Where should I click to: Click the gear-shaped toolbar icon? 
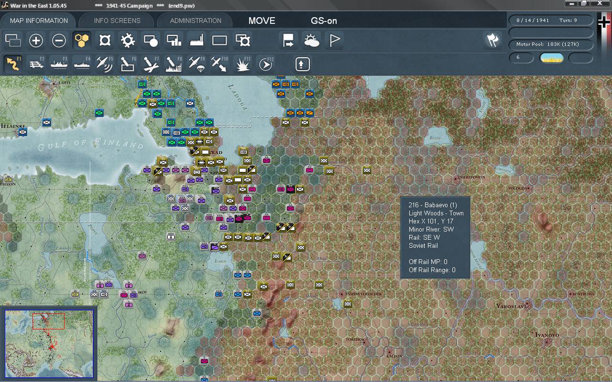click(x=128, y=41)
